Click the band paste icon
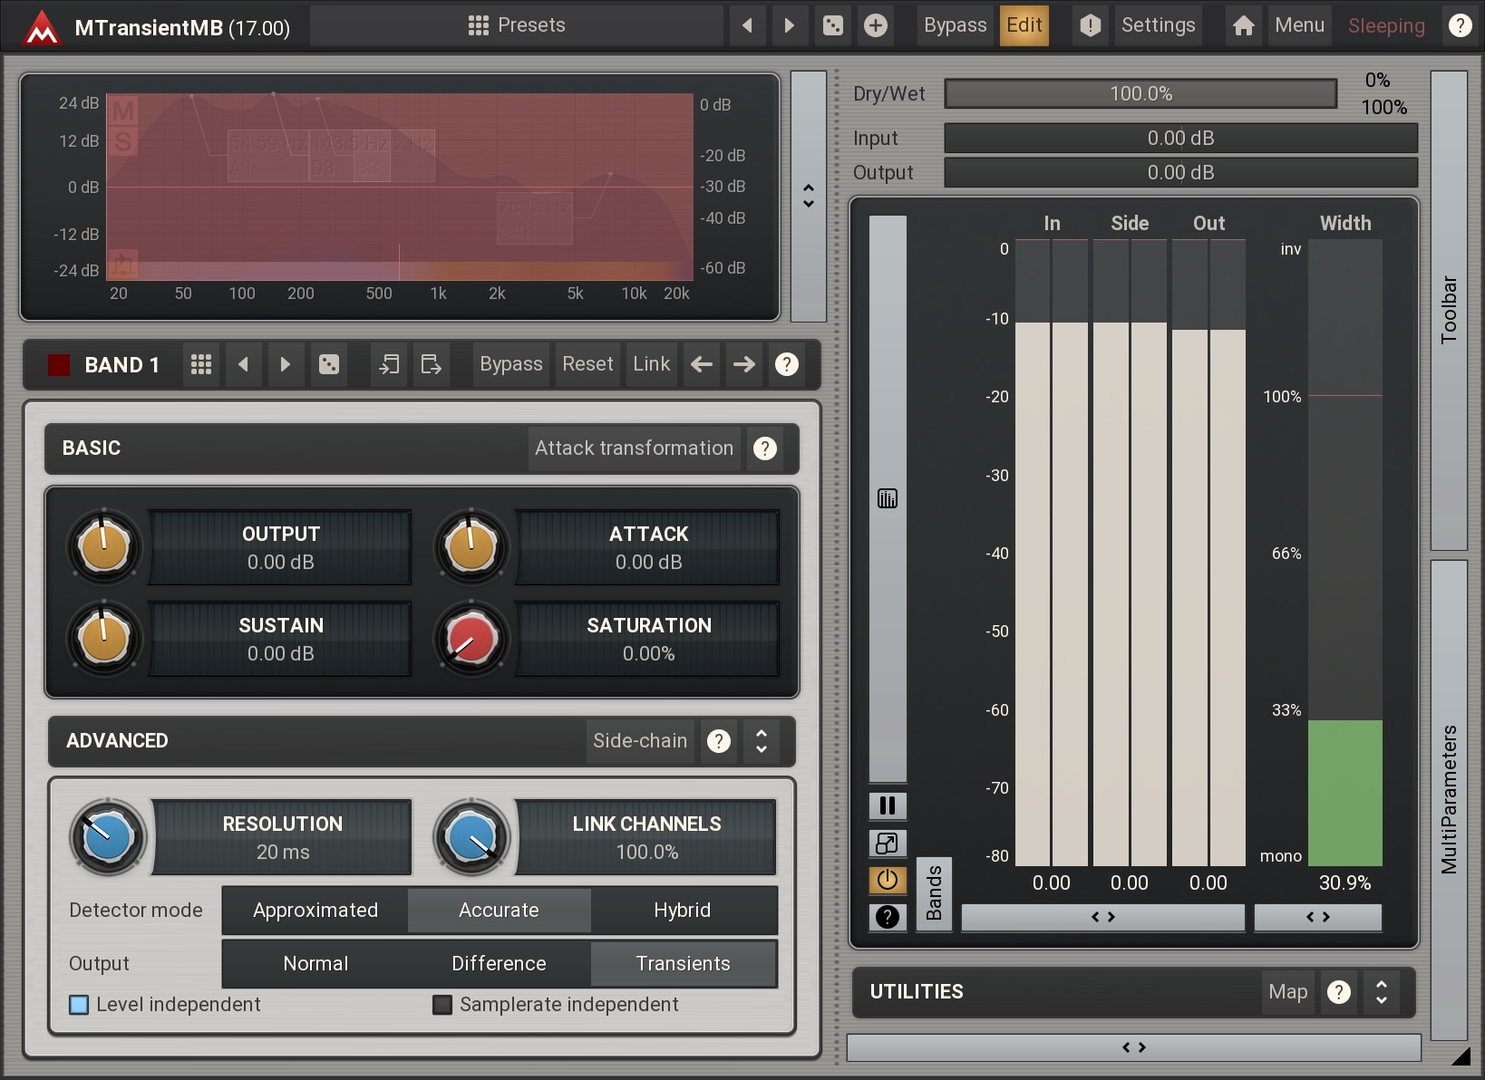The height and width of the screenshot is (1080, 1485). (432, 364)
